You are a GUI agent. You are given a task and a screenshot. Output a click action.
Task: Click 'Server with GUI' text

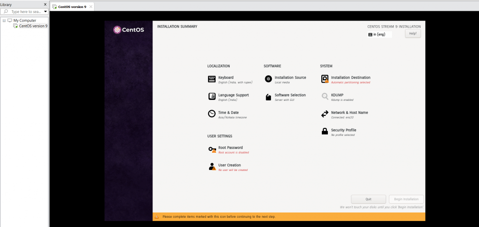click(285, 100)
